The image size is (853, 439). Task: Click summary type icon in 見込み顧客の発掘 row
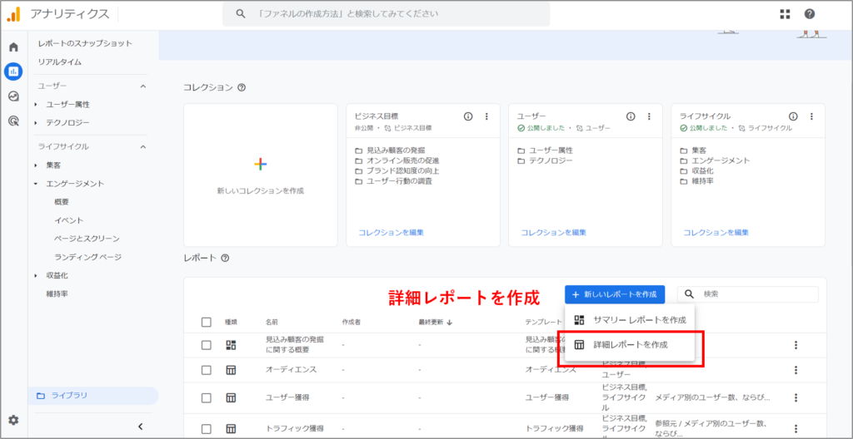pos(232,345)
